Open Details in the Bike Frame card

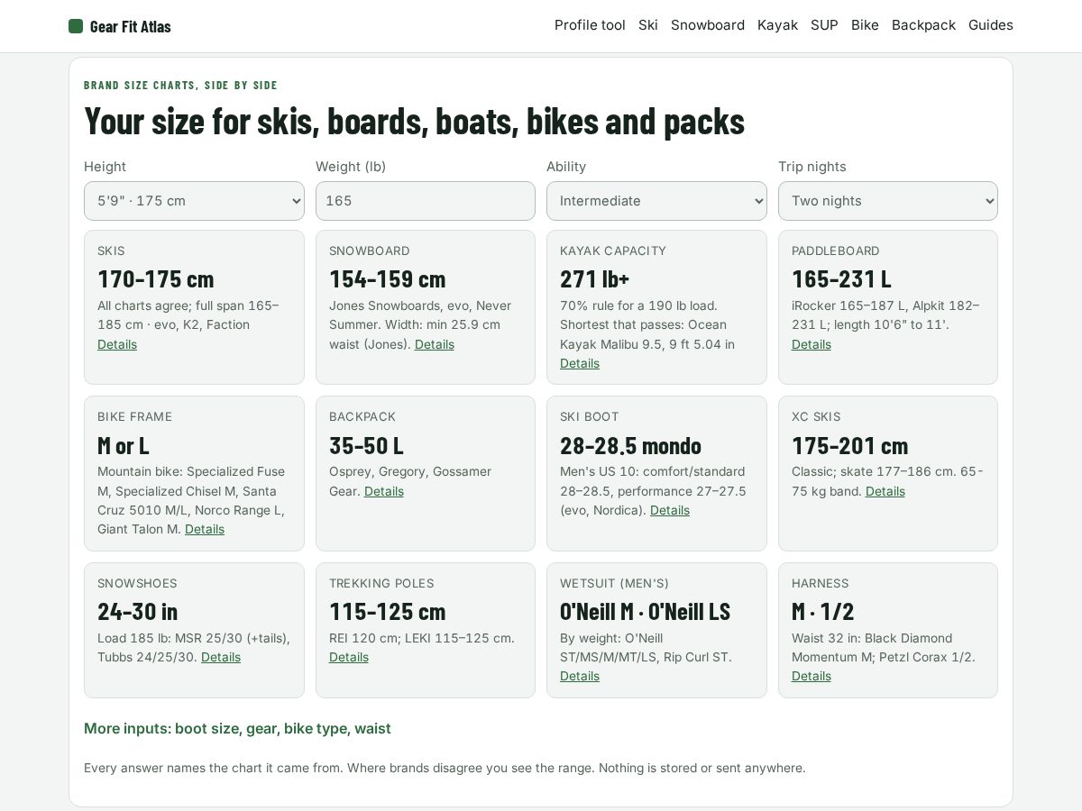(205, 529)
